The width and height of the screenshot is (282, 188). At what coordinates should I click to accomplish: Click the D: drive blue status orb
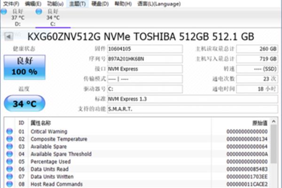(x=4, y=11)
